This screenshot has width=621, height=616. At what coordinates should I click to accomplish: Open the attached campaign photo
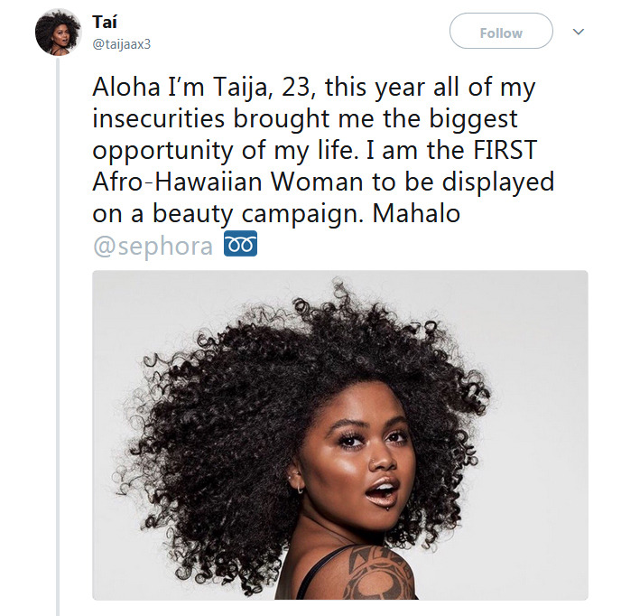339,434
